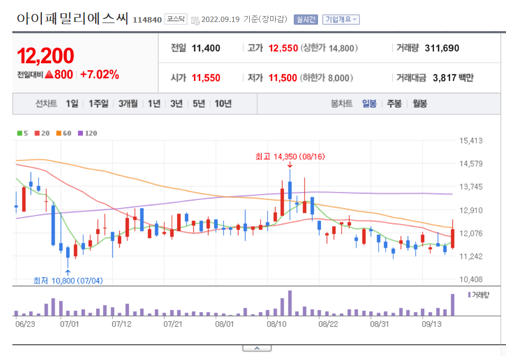Screen dimensions: 506x356
Task: Click the green 5-day moving average swatch
Action: point(20,133)
